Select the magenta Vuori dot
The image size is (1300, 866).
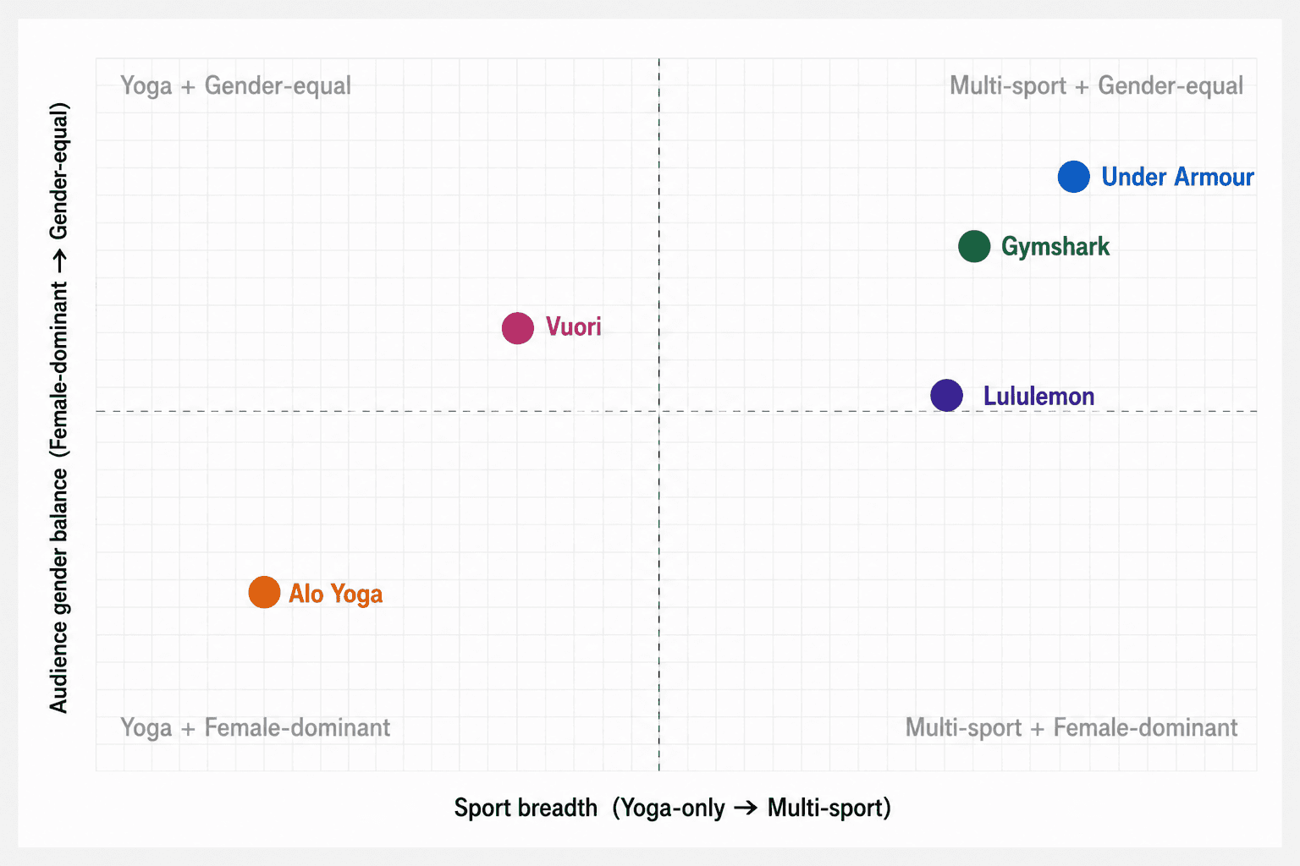518,327
